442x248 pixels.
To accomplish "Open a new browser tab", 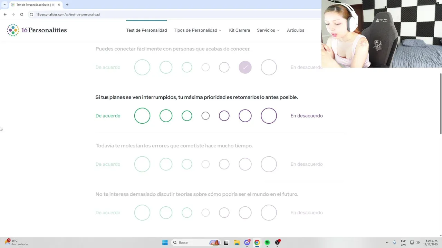I will click(67, 5).
